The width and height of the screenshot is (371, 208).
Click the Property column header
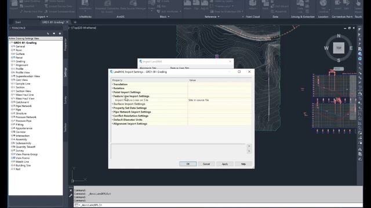coord(150,80)
